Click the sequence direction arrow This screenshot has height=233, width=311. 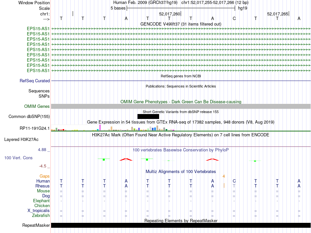tap(46, 19)
